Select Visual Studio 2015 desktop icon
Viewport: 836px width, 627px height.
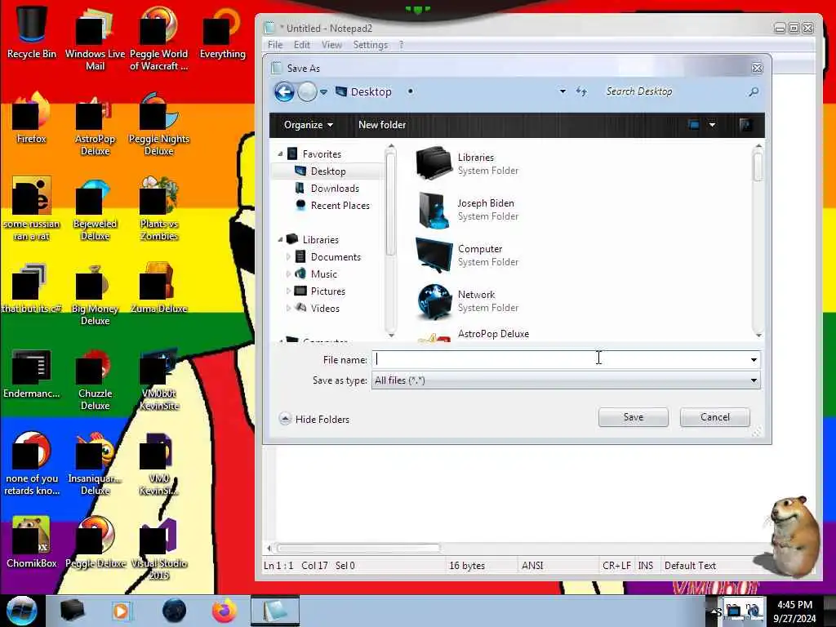(159, 548)
